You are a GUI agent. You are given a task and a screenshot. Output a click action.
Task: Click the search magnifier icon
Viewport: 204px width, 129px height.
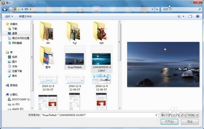(x=200, y=9)
